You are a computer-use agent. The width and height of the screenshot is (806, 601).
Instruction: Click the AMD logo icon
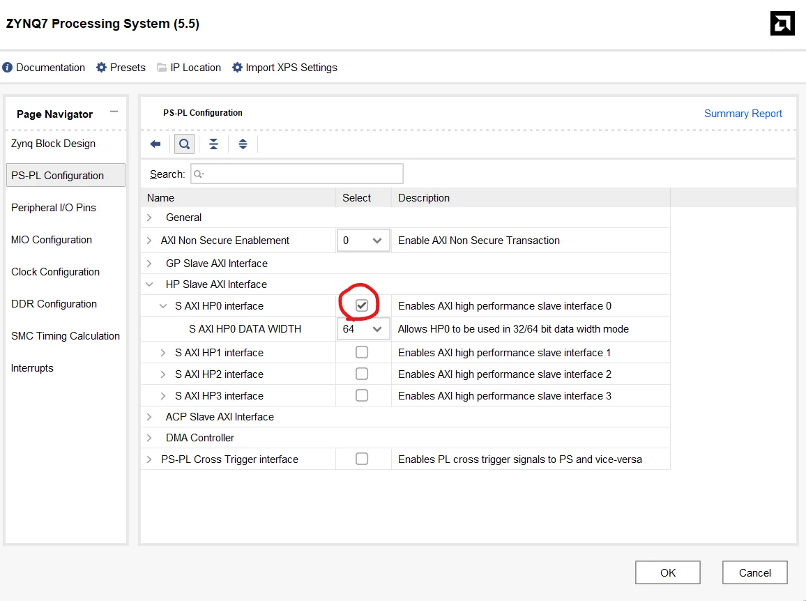pos(782,23)
